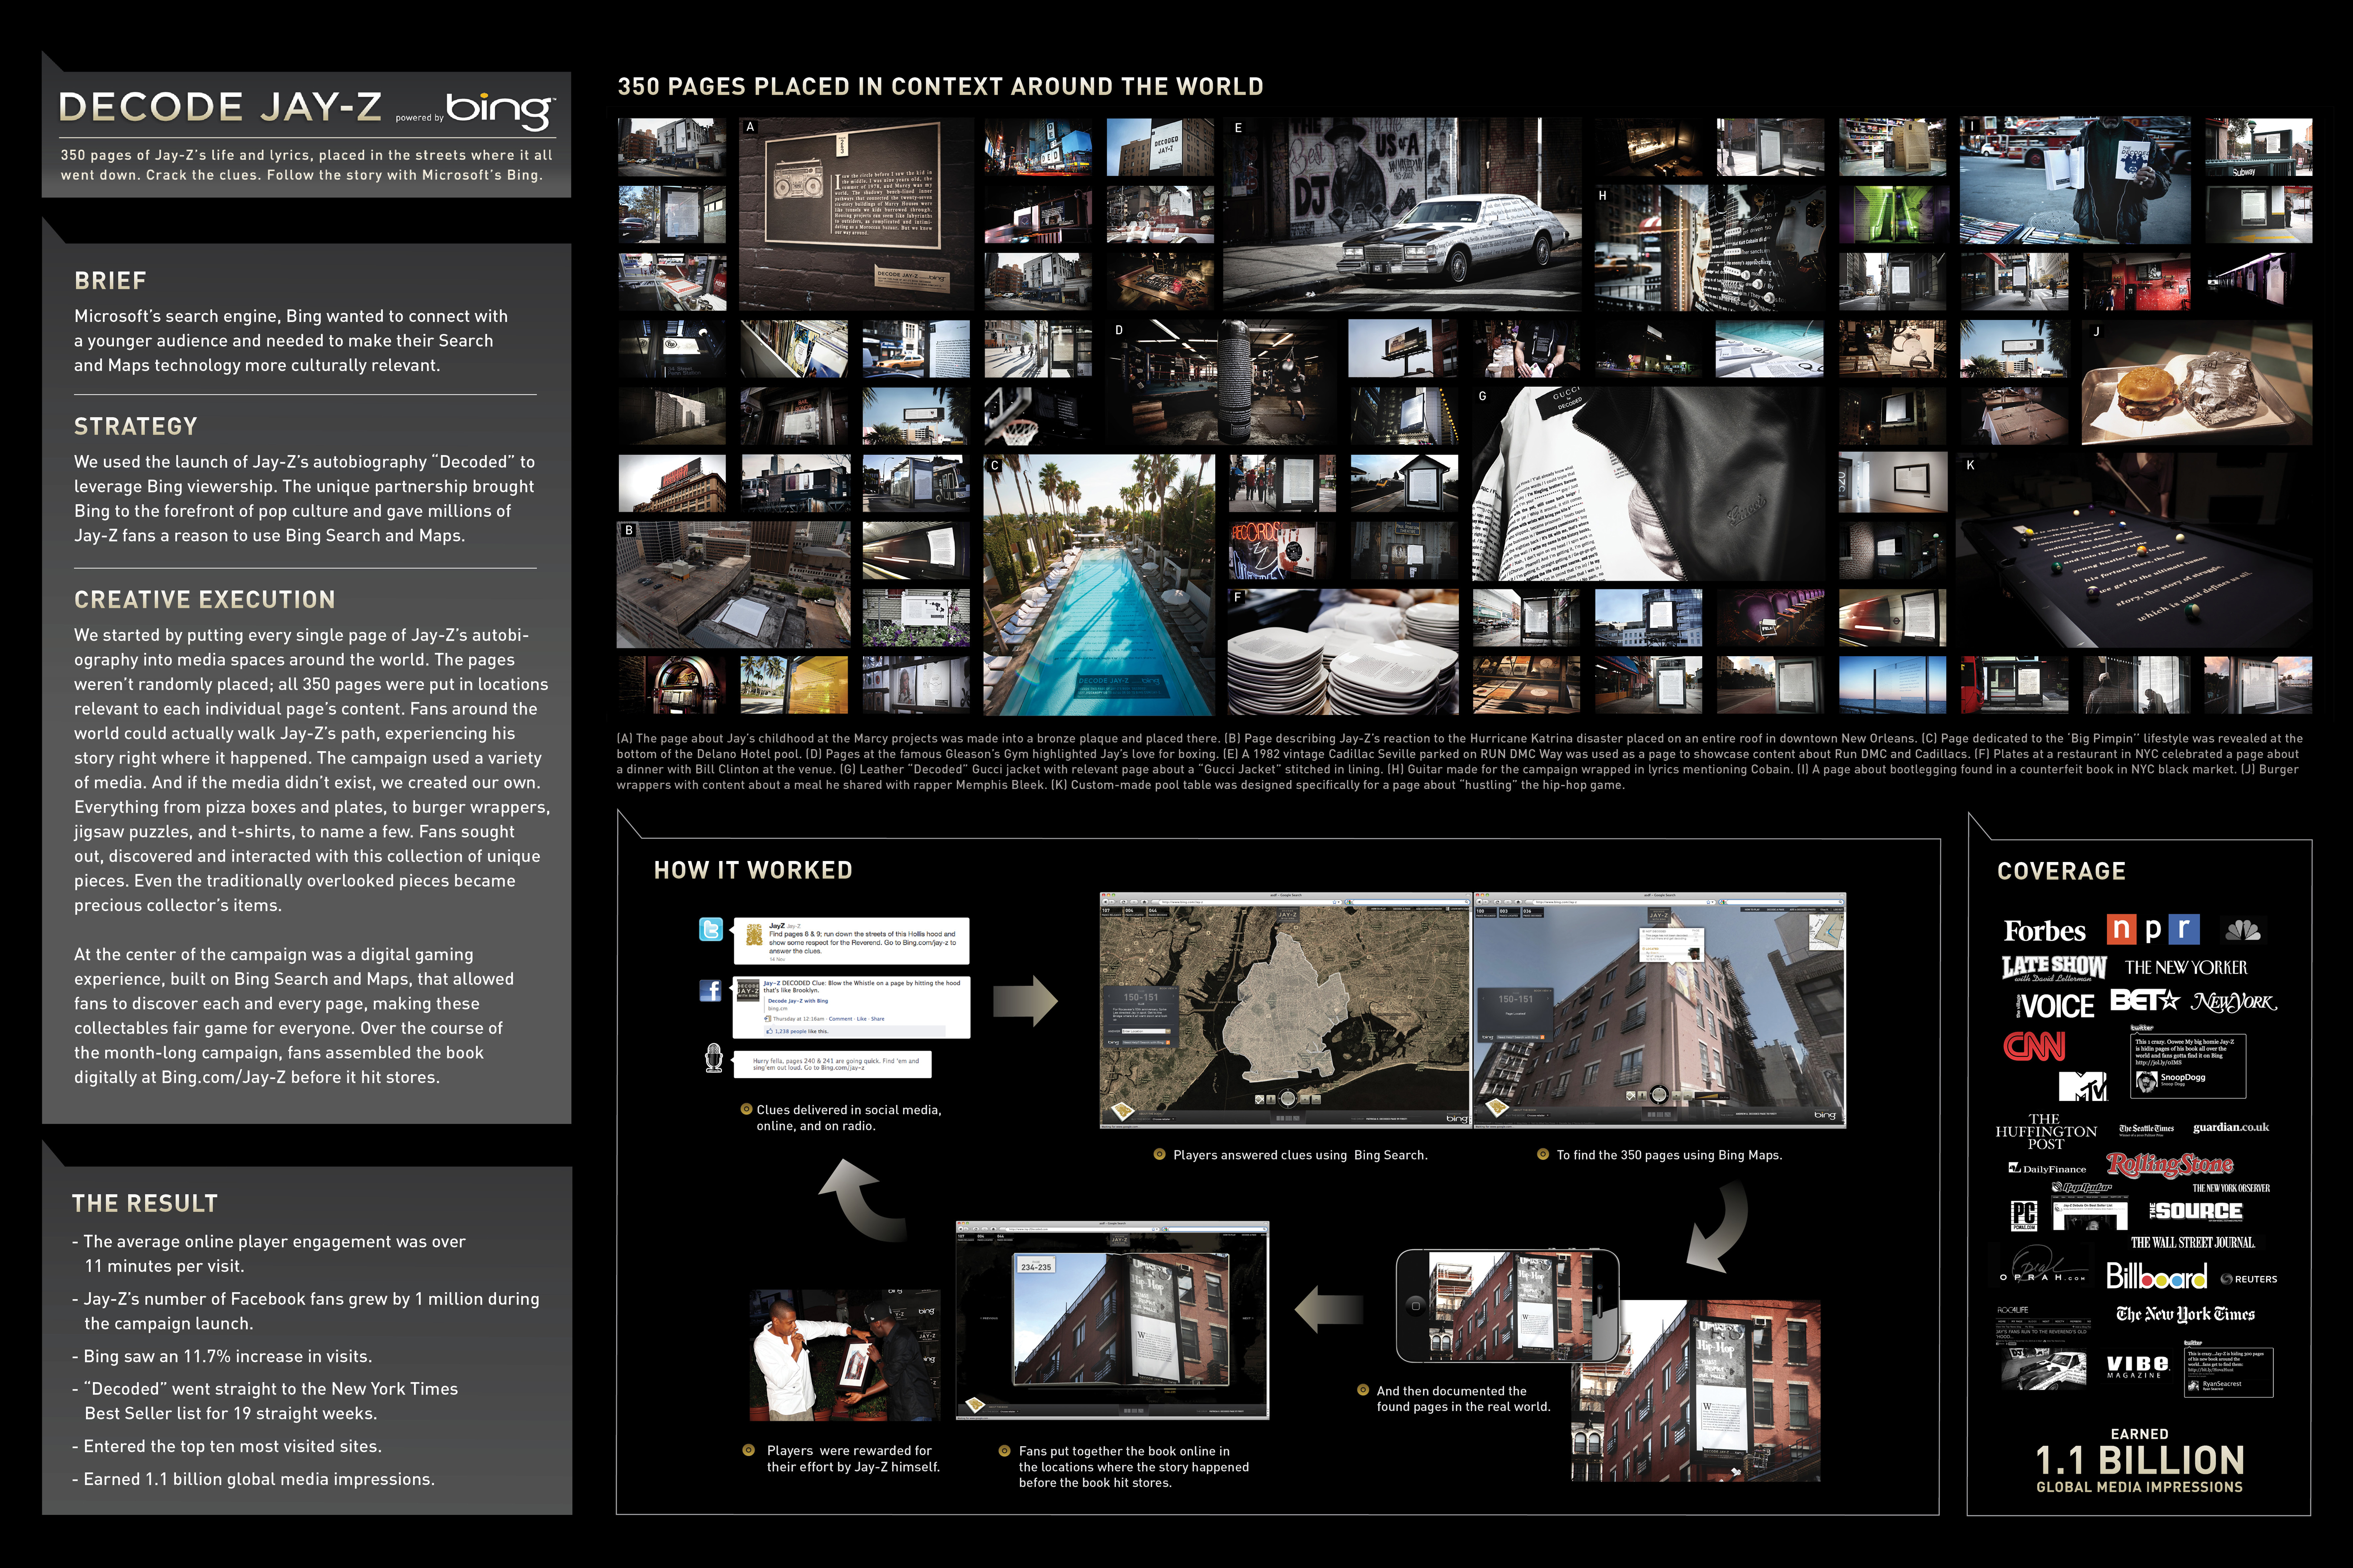This screenshot has width=2353, height=1568.
Task: Click the Gucci jacket photo labeled G
Action: click(x=1649, y=483)
